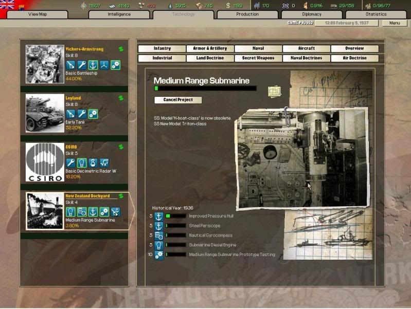Click the anchor icon beside Steel Periscope
The image size is (411, 309).
(x=159, y=226)
